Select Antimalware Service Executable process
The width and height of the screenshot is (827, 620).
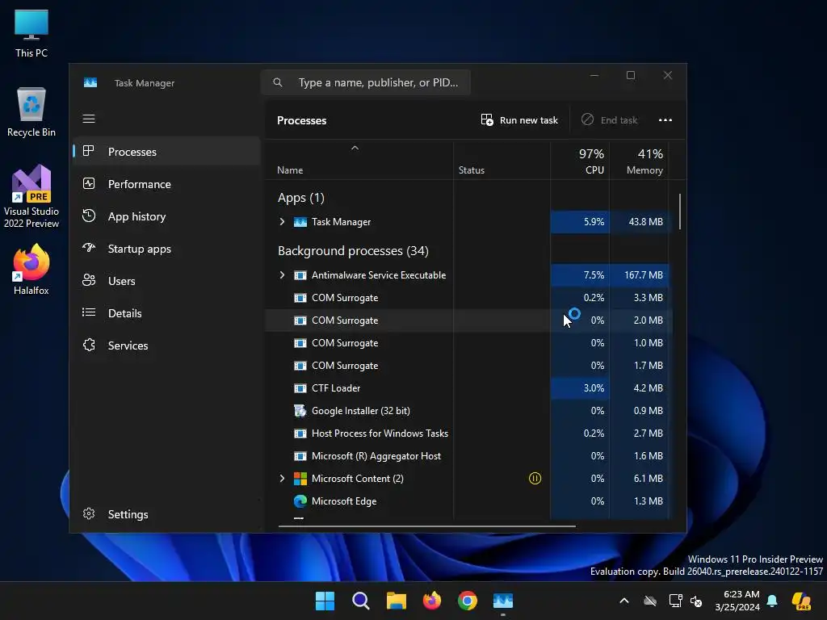(x=468, y=275)
